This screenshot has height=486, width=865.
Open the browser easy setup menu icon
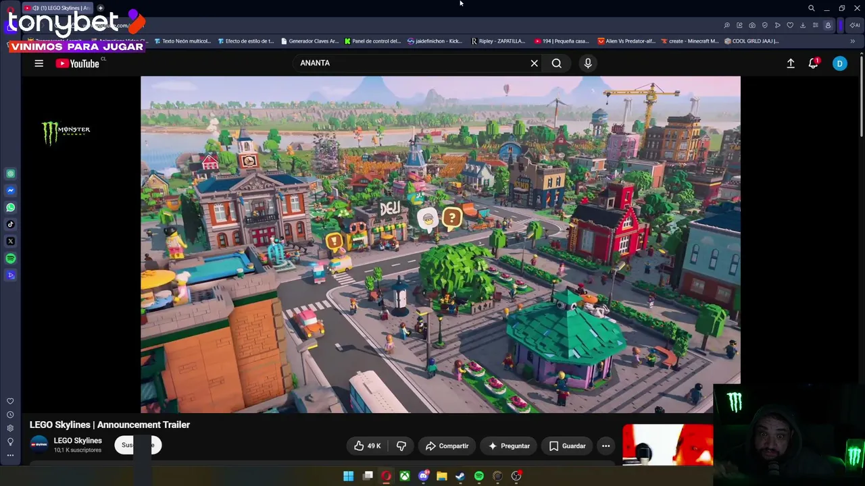[816, 26]
